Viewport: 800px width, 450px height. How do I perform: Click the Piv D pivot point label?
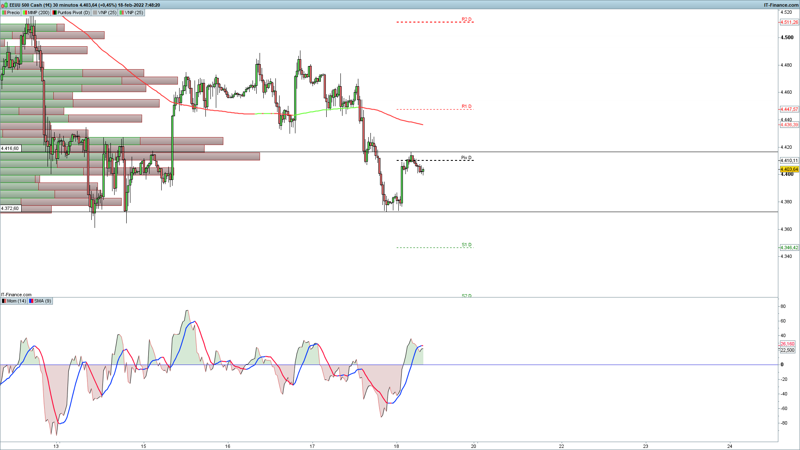coord(466,157)
